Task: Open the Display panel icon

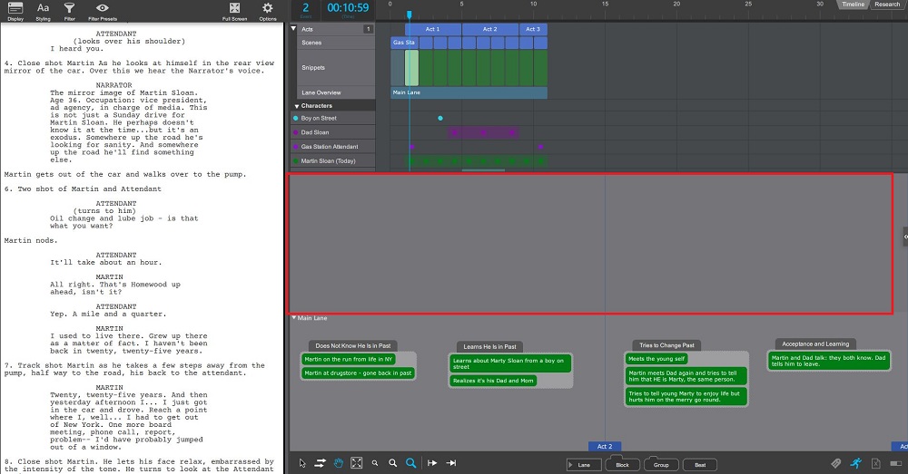Action: point(15,9)
